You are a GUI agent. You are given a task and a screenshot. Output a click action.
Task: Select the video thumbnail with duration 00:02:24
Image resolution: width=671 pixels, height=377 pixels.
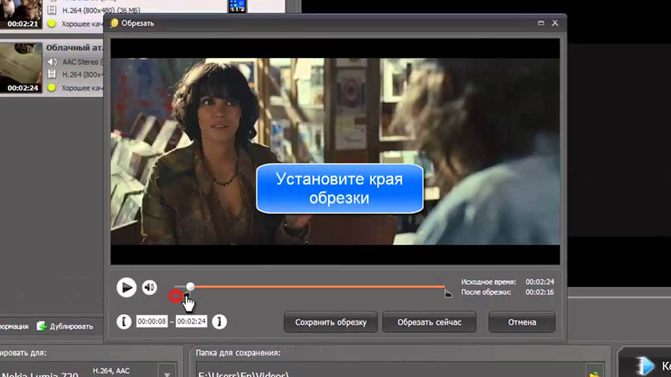point(22,67)
